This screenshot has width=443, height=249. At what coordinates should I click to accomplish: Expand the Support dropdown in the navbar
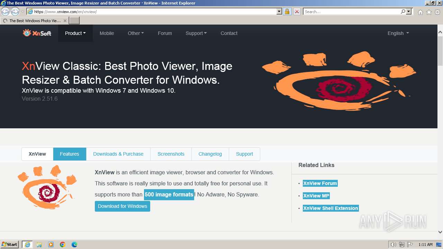(196, 33)
